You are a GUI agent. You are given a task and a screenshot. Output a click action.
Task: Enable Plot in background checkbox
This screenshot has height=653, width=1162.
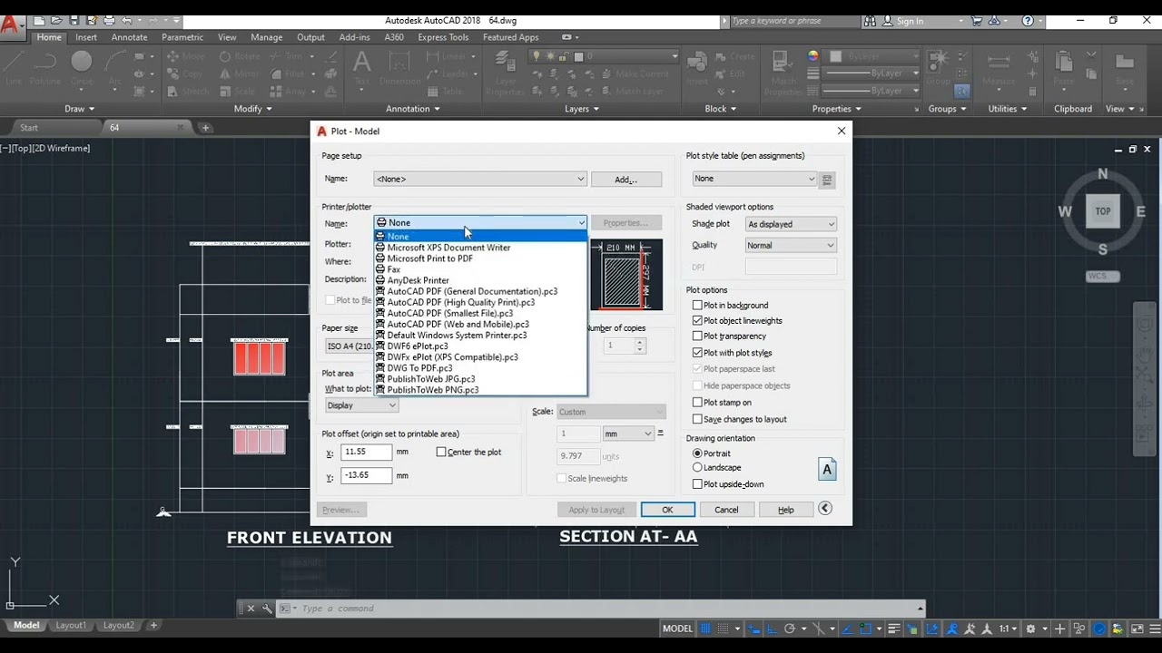click(x=697, y=306)
